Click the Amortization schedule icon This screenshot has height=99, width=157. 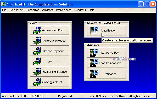(94, 30)
